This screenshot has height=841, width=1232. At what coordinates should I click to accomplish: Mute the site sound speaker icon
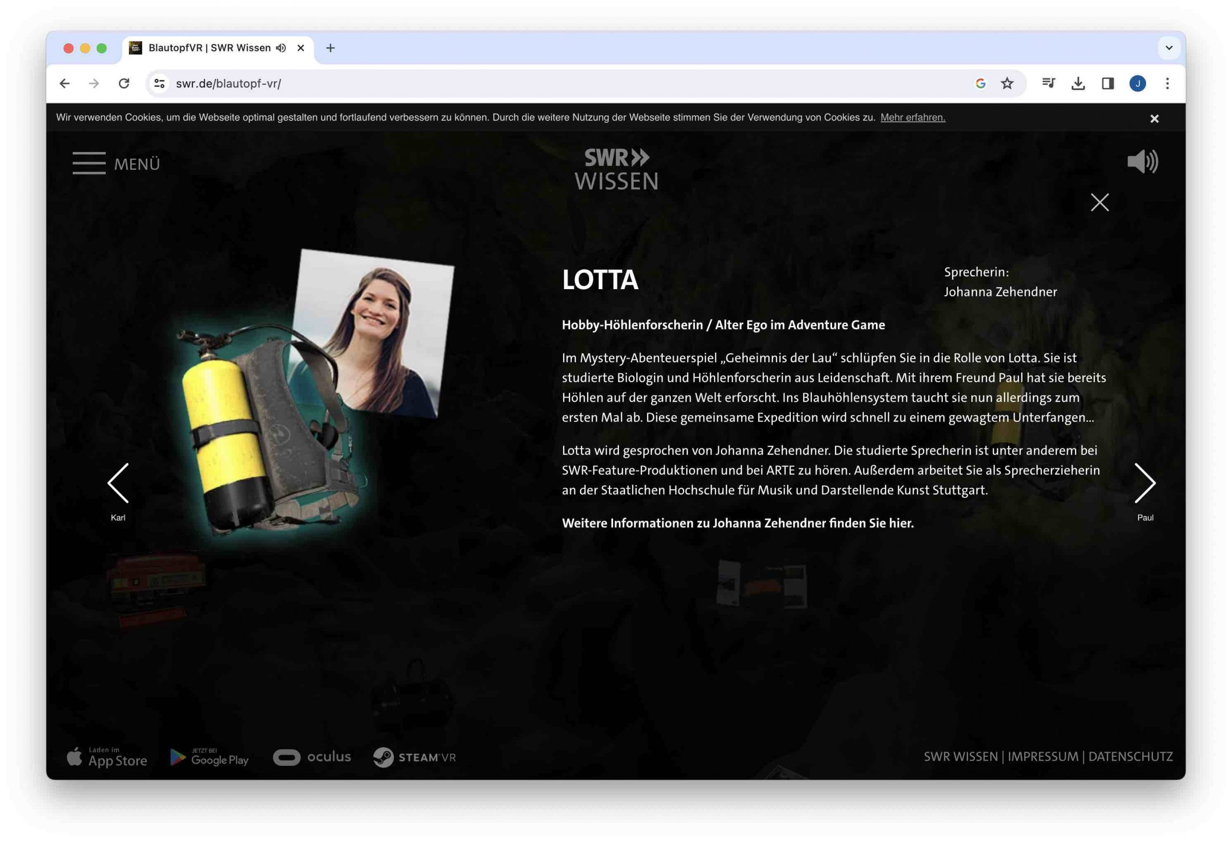(1142, 161)
